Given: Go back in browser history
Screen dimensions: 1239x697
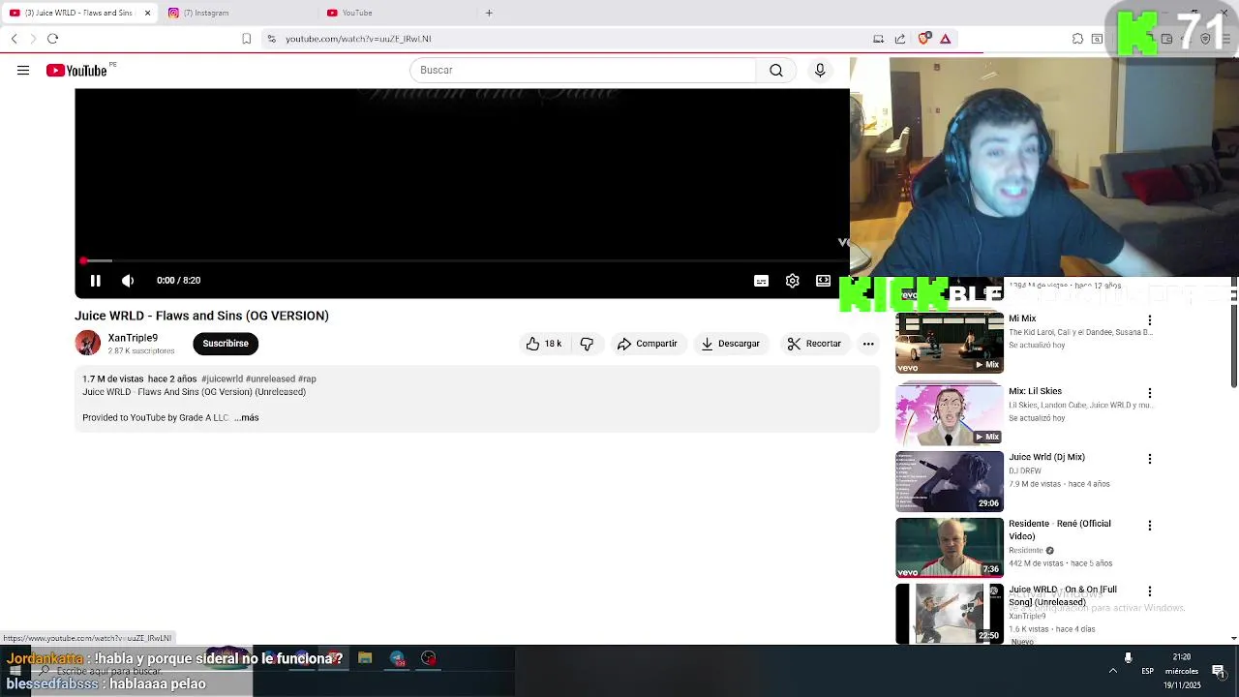Looking at the screenshot, I should point(15,39).
